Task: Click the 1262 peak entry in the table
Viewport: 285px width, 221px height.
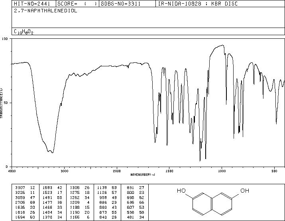Action: pyautogui.click(x=80, y=197)
